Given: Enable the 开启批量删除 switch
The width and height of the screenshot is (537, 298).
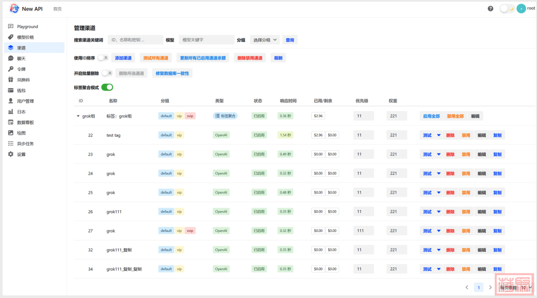Looking at the screenshot, I should tap(107, 73).
